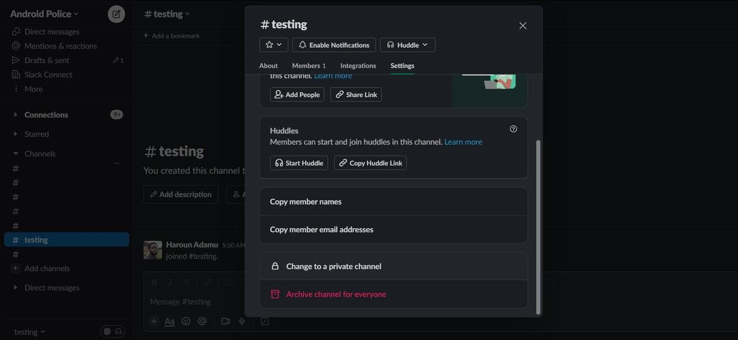The width and height of the screenshot is (738, 340).
Task: Select Archive channel for everyone
Action: [x=336, y=294]
